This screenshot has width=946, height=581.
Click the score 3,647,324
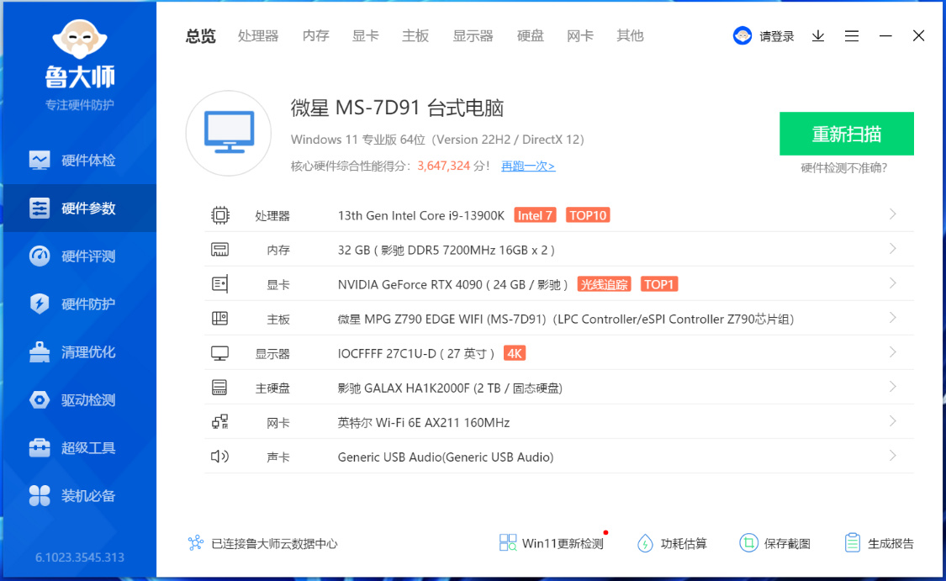coord(443,166)
